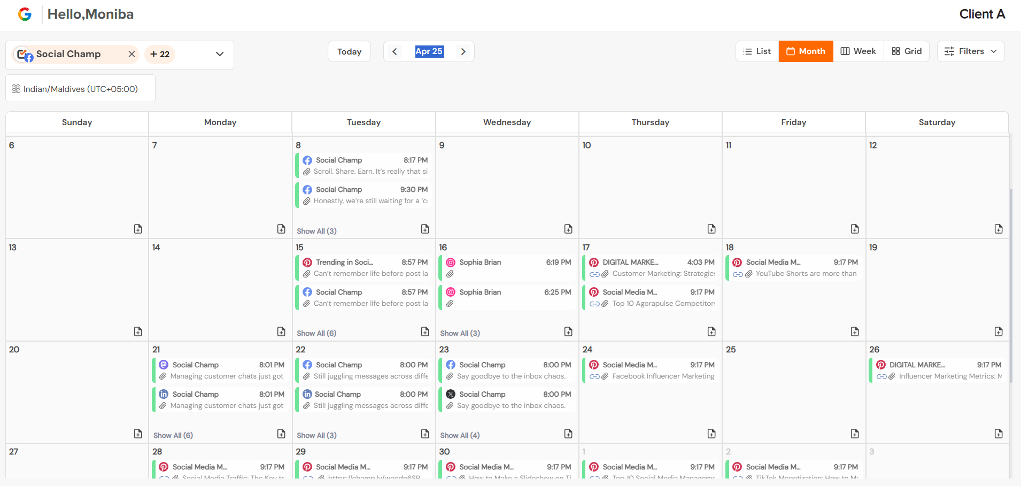Switch to Week view
Image resolution: width=1021 pixels, height=486 pixels.
pyautogui.click(x=858, y=51)
